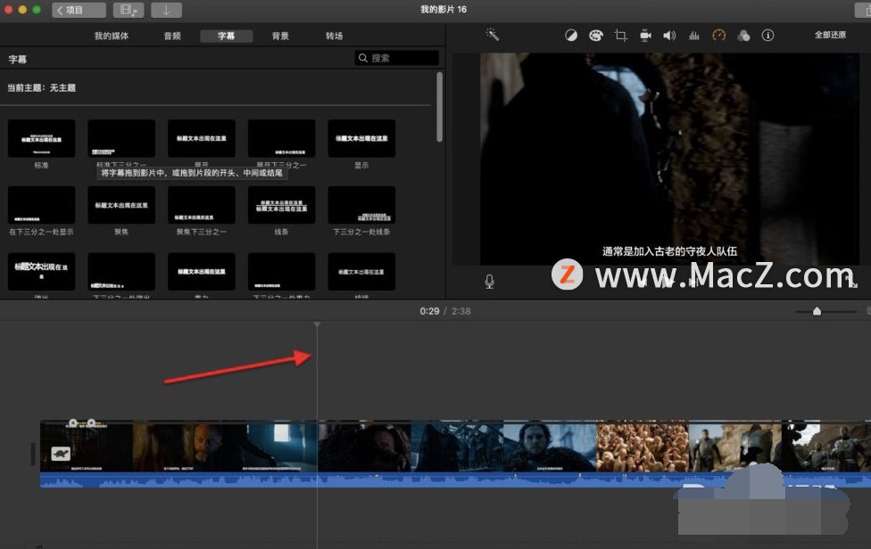Viewport: 871px width, 549px height.
Task: Click the import media down-arrow button
Action: (166, 10)
